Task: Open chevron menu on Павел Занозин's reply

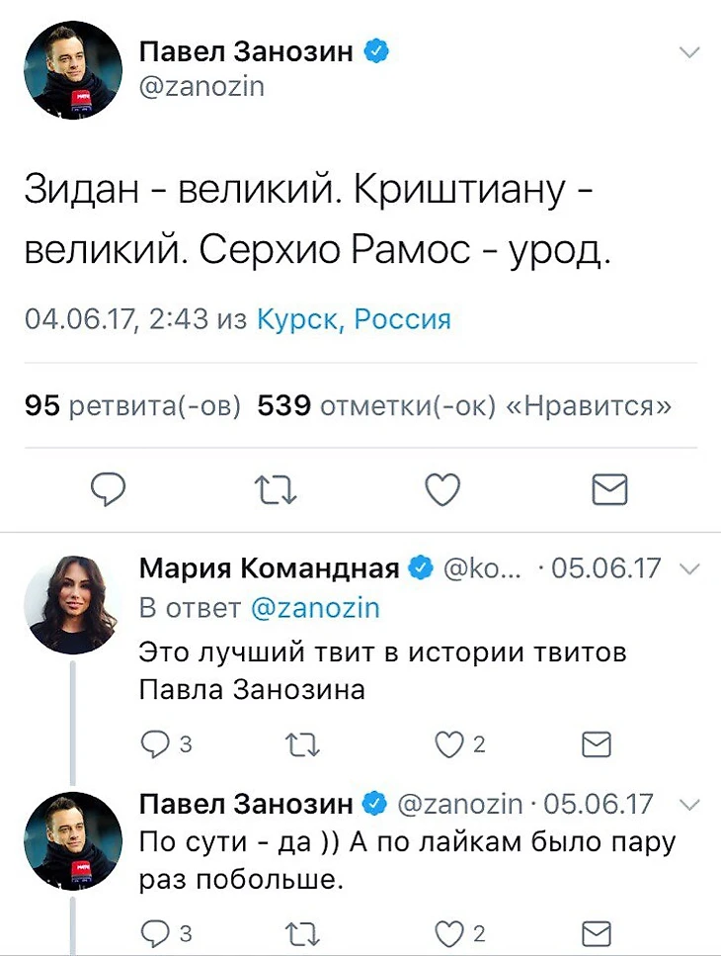Action: (690, 804)
